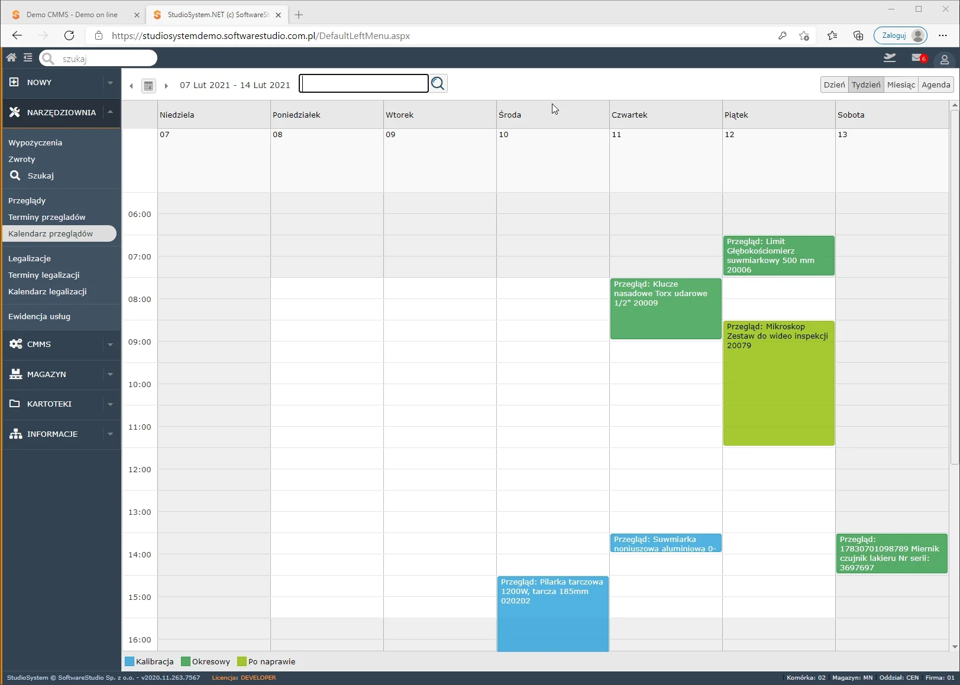Viewport: 960px width, 685px height.
Task: Click the magnifier search button beside date field
Action: [x=438, y=84]
